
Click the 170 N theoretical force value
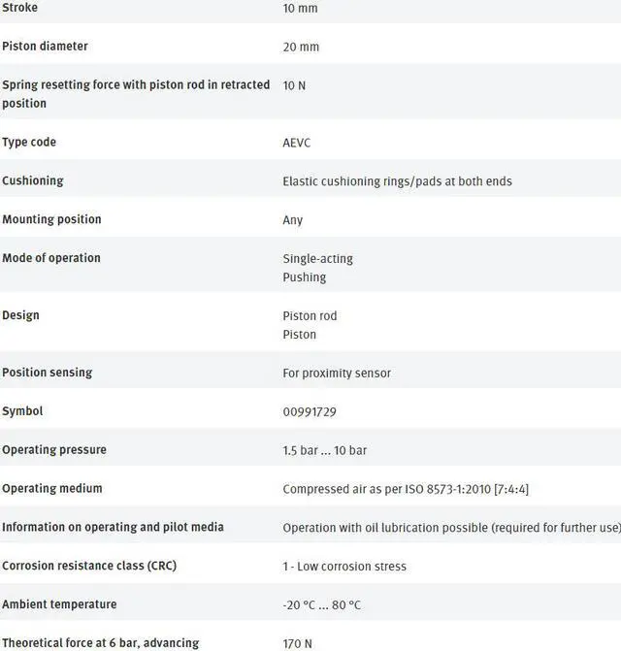(x=298, y=642)
